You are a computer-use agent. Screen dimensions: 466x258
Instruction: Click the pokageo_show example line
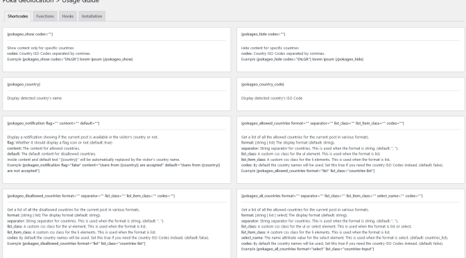click(70, 59)
